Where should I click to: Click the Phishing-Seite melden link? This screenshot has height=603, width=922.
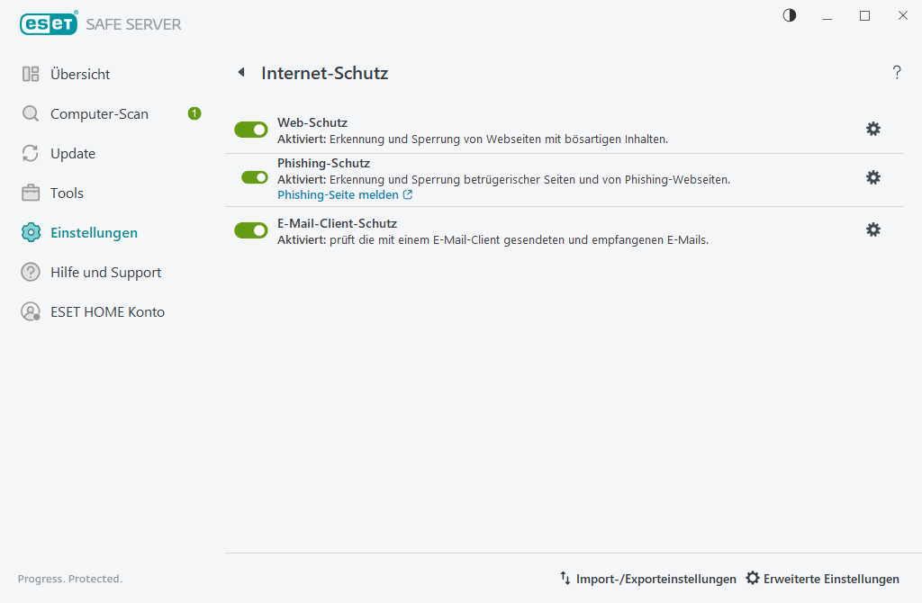pos(339,194)
